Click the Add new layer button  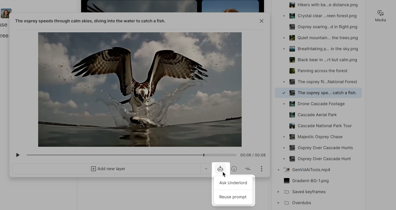click(x=108, y=169)
